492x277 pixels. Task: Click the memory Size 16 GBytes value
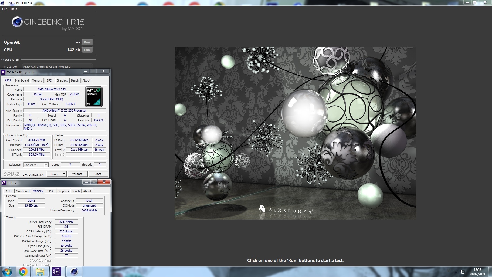(31, 206)
